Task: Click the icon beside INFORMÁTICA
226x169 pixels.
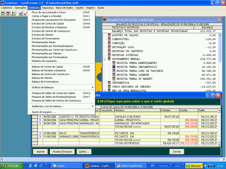Action: [x=109, y=83]
